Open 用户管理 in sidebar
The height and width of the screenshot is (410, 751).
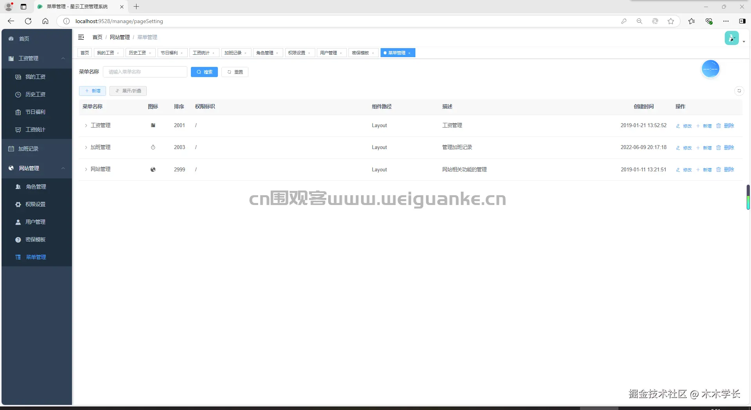37,222
